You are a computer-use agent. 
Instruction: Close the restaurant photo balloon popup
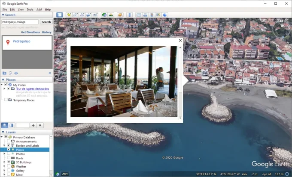tap(180, 41)
